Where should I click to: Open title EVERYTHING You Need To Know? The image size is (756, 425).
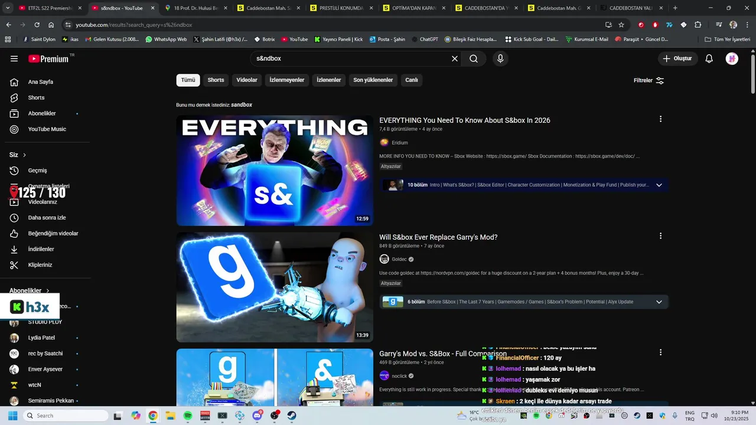tap(465, 120)
